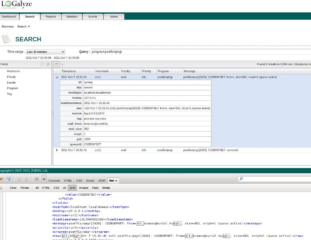Toggle the Persist option in Net panel
Image resolution: width=311 pixels, height=240 pixels.
coord(25,187)
